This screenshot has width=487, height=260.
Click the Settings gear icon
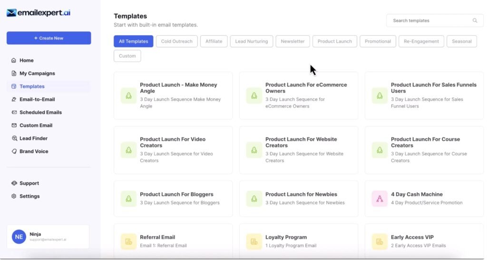[14, 196]
